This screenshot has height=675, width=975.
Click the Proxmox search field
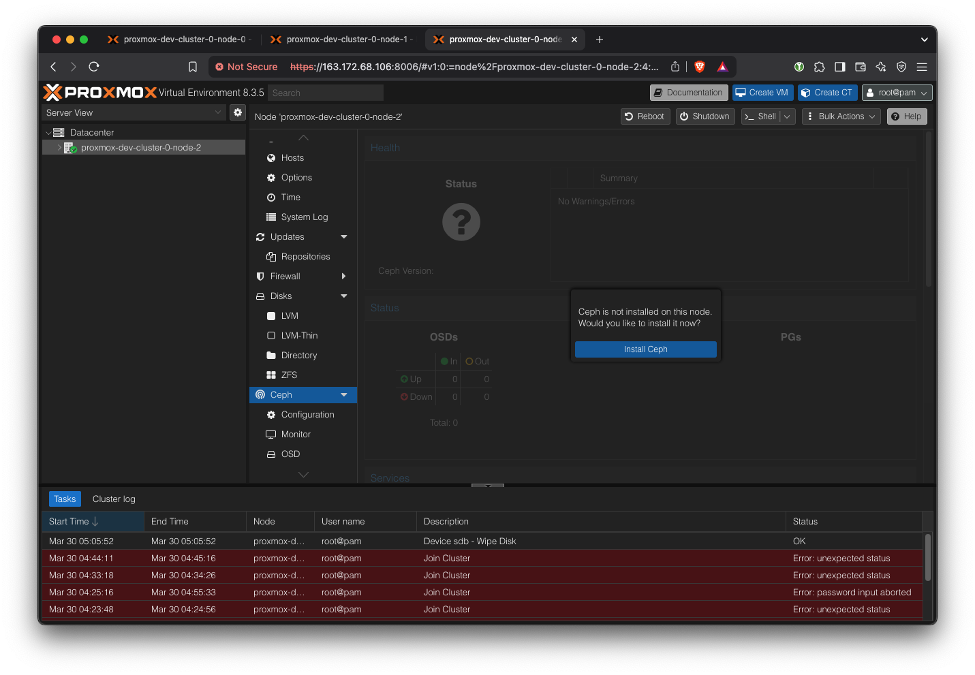coord(325,93)
